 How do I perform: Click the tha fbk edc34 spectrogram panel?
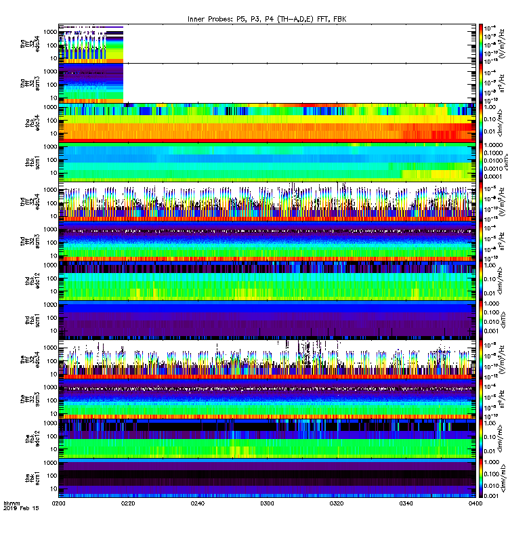pos(267,123)
